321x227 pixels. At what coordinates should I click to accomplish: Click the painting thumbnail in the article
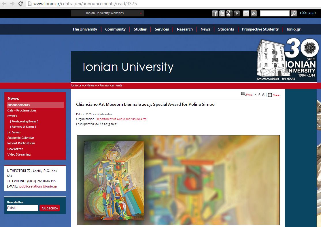[x=114, y=181]
